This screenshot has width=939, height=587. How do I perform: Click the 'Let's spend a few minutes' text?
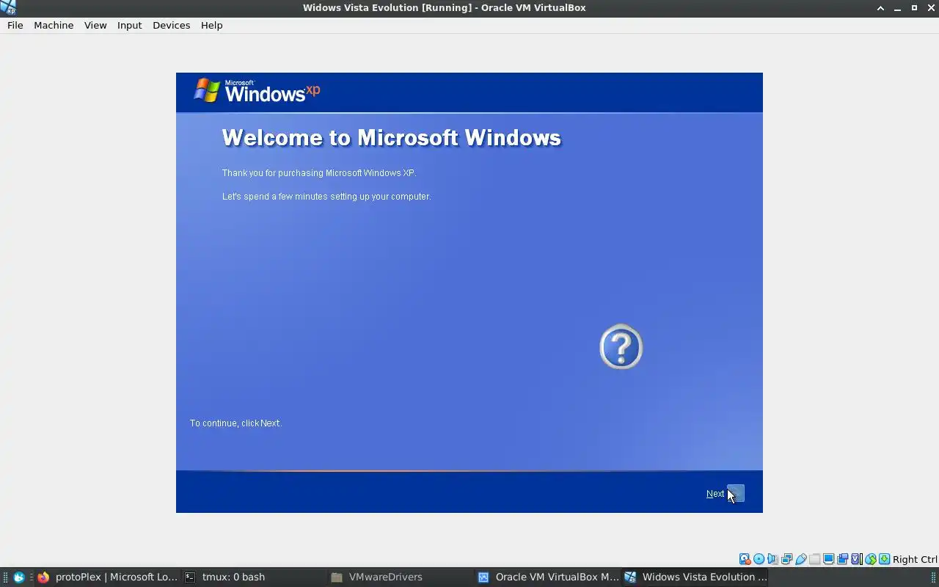[326, 197]
